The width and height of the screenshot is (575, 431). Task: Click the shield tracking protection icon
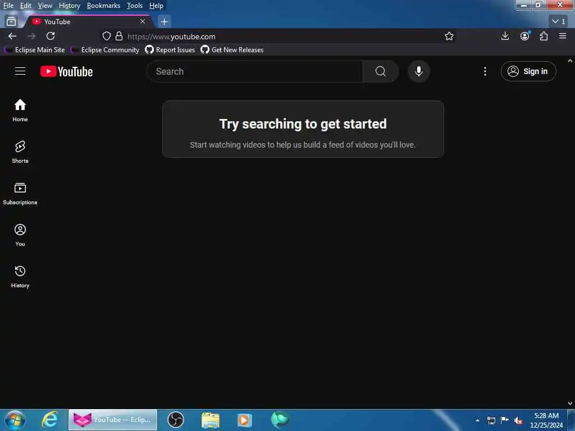107,36
